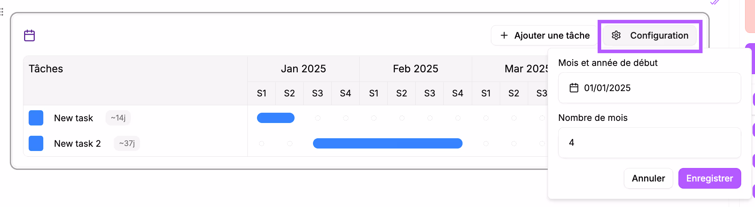Click the blue bar of New task in the timeline
Screen dimensions: 755x207
point(276,118)
